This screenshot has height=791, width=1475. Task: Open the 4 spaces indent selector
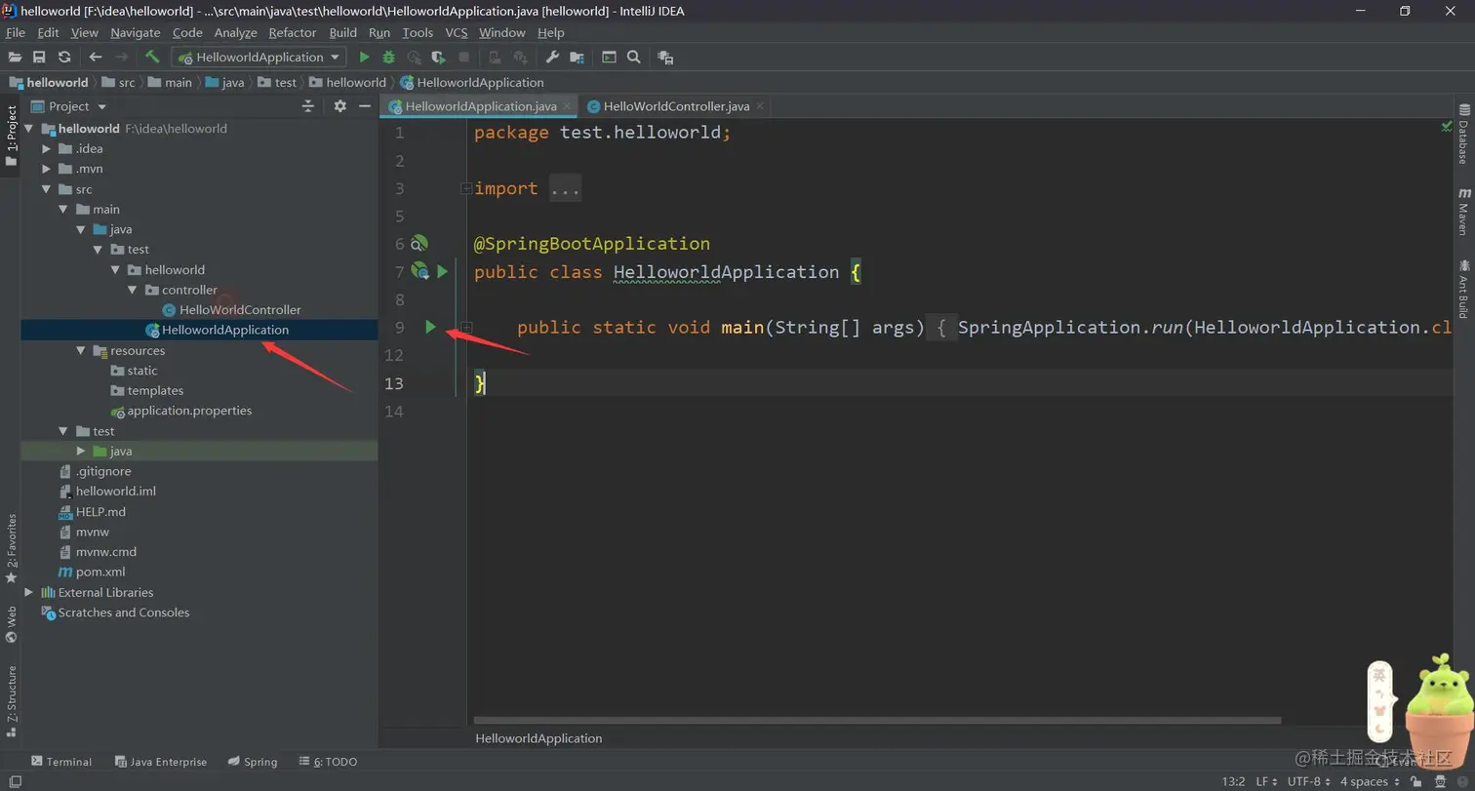coord(1370,781)
